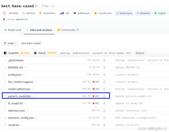Download the README.md file
The width and height of the screenshot is (169, 132).
pyautogui.click(x=104, y=67)
